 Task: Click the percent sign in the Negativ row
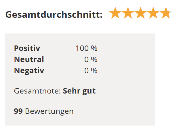pos(94,70)
